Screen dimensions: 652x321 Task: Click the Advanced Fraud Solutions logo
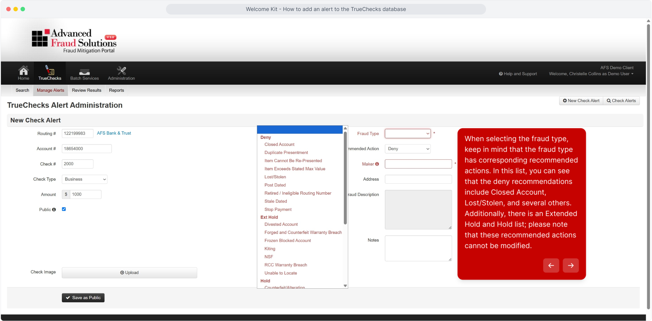point(74,41)
